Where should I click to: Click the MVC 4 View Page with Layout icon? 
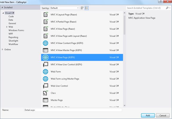[46, 36]
